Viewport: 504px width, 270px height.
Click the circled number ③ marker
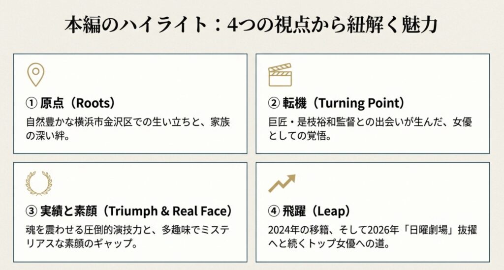pyautogui.click(x=31, y=211)
